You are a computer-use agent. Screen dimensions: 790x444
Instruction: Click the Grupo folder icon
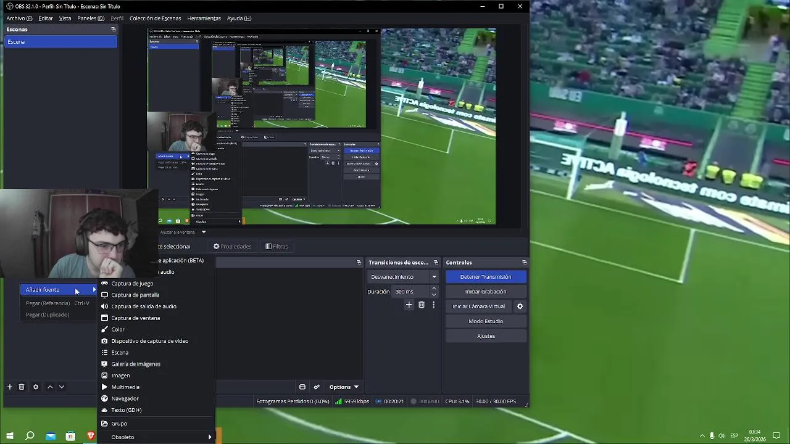[x=104, y=424]
